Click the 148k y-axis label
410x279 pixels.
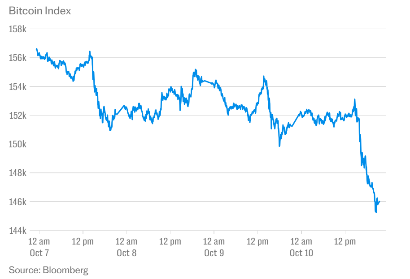[x=17, y=173]
